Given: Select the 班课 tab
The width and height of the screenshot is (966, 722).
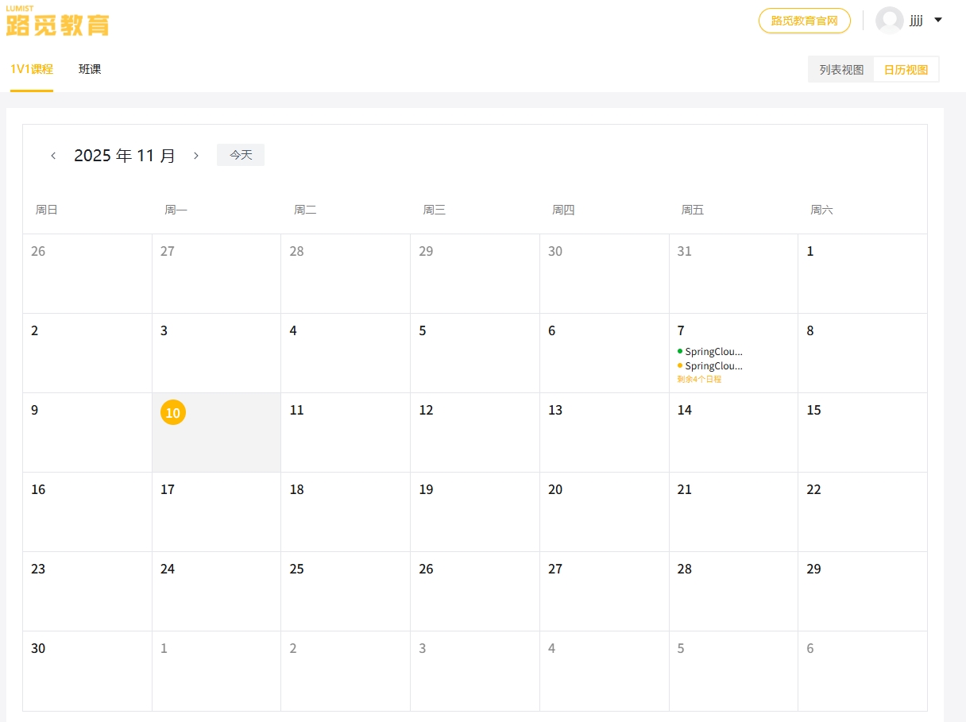Looking at the screenshot, I should (90, 69).
